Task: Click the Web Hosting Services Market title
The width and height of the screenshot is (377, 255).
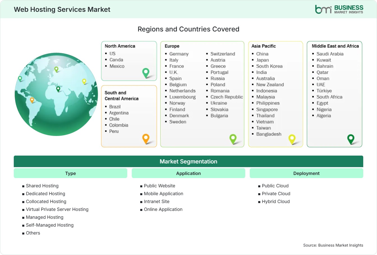Action: point(62,9)
